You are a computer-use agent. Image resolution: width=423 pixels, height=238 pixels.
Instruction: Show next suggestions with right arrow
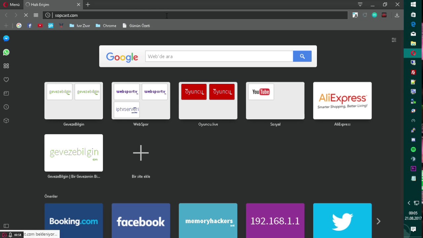click(x=378, y=221)
